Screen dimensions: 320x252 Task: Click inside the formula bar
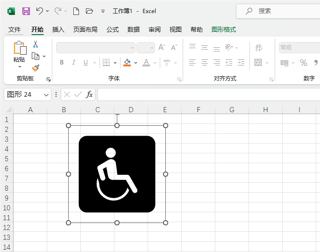(208, 94)
